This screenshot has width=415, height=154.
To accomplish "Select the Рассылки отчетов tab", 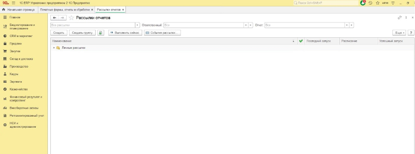I will click(109, 10).
